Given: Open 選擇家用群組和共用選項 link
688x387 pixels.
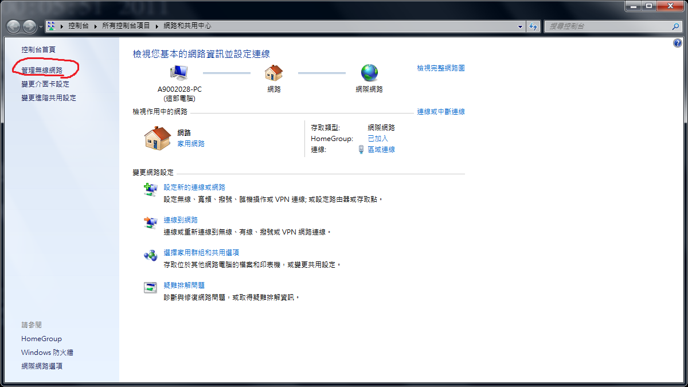Looking at the screenshot, I should tap(201, 253).
